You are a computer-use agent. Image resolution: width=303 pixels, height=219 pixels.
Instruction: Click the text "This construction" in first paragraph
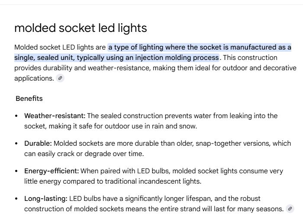click(250, 57)
